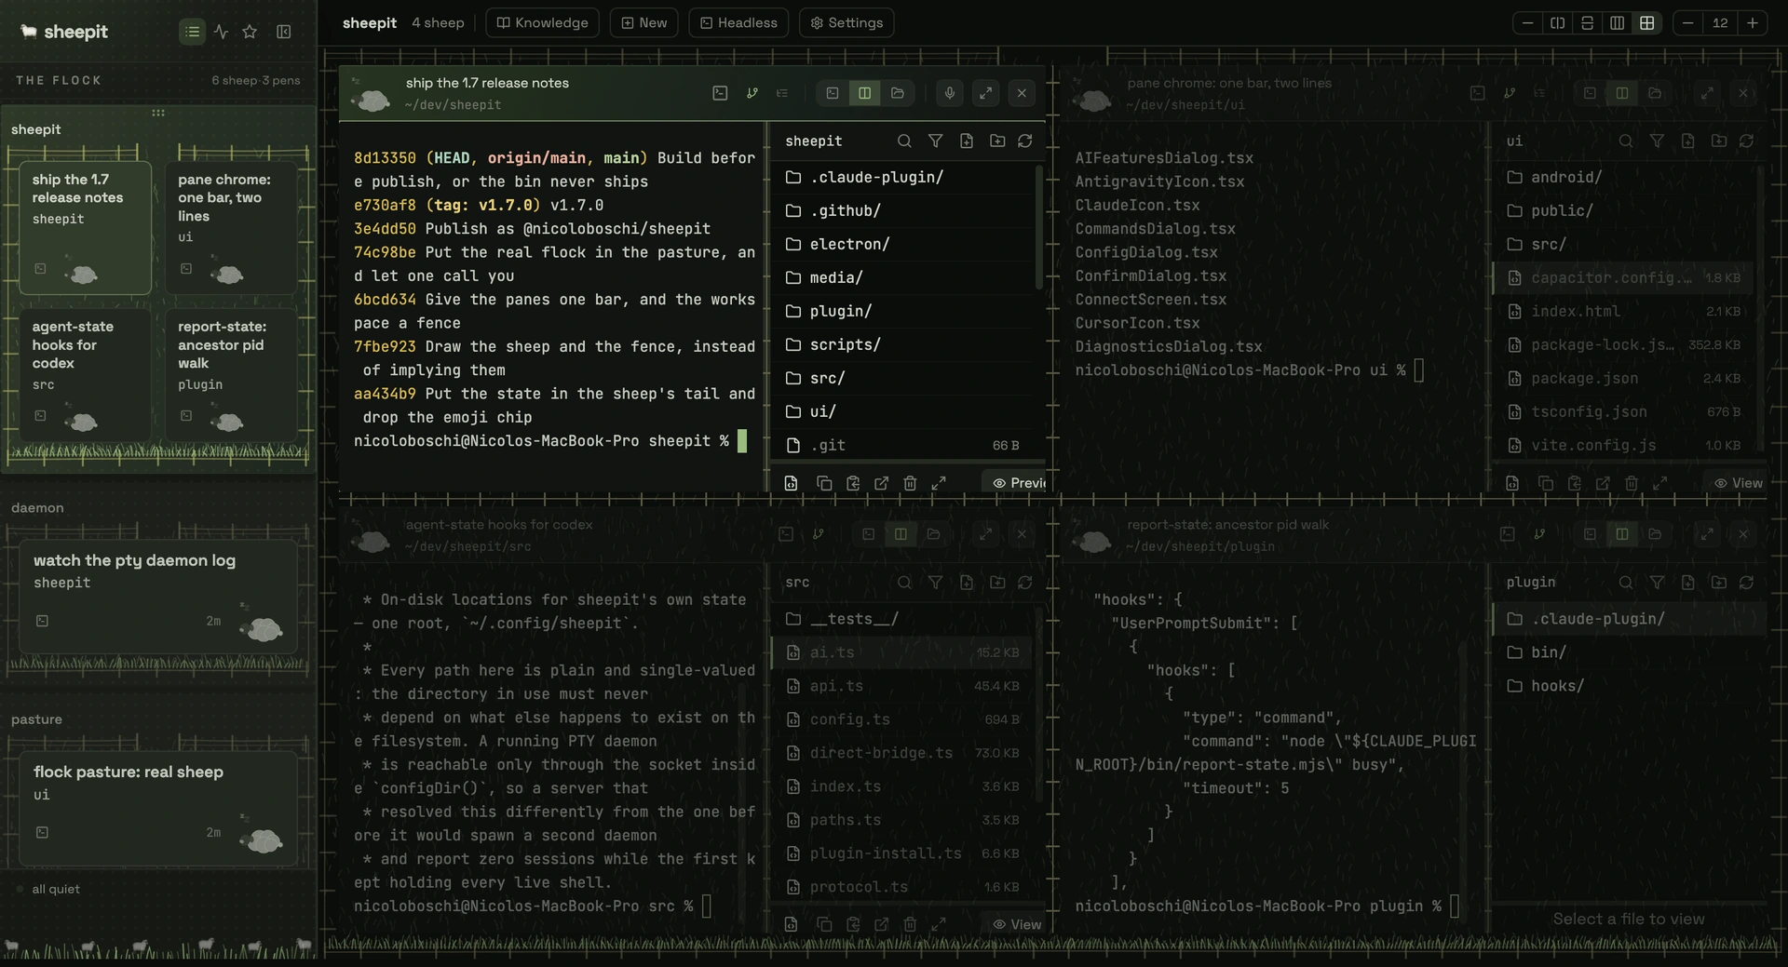Select package.json in the ui browser
The width and height of the screenshot is (1788, 967).
point(1623,378)
